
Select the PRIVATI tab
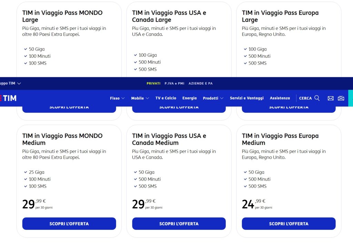point(153,83)
